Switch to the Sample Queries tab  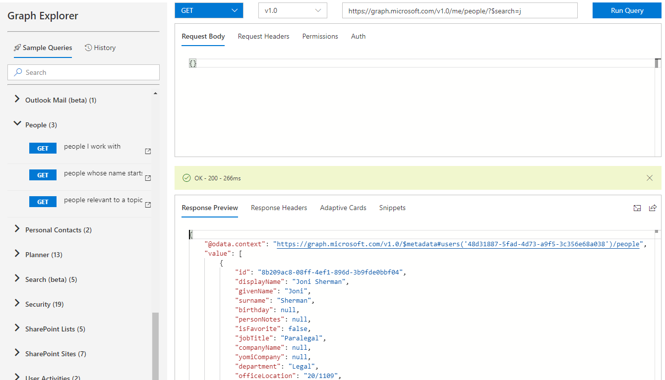tap(43, 48)
